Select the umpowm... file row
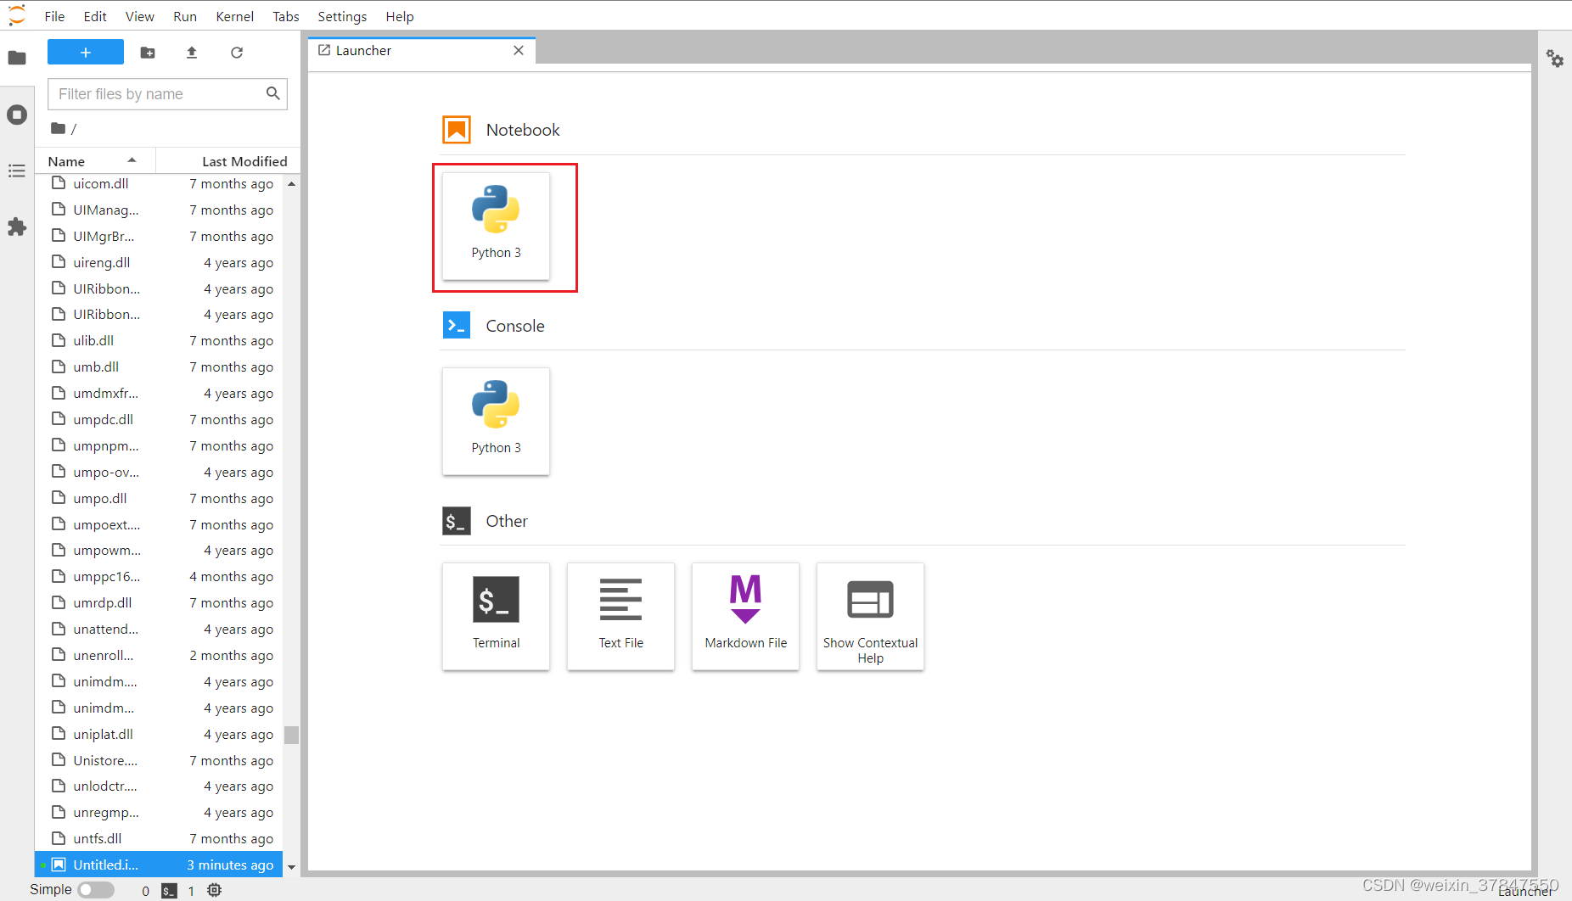The width and height of the screenshot is (1572, 901). [159, 550]
